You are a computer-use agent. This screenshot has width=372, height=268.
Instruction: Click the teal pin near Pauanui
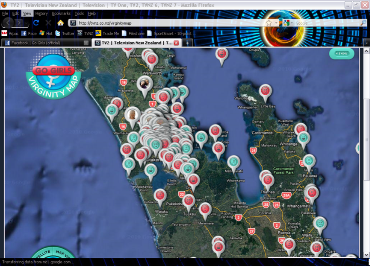click(x=309, y=161)
